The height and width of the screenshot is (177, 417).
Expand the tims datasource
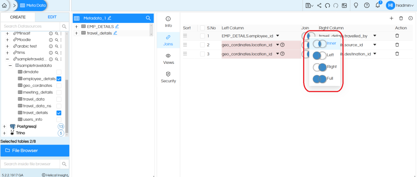point(7,53)
